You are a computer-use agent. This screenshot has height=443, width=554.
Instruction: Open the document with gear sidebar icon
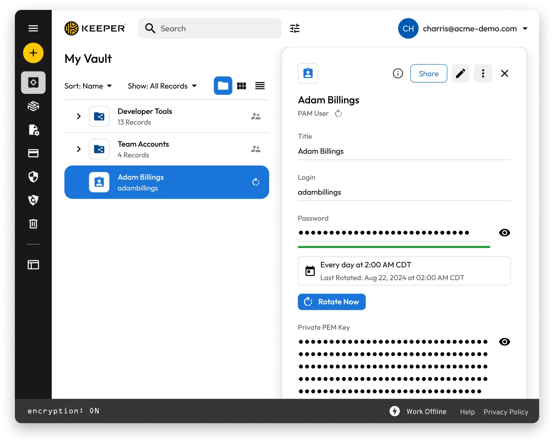[33, 130]
